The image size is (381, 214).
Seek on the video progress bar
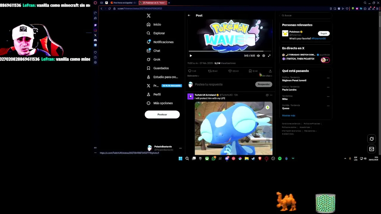pos(230,51)
